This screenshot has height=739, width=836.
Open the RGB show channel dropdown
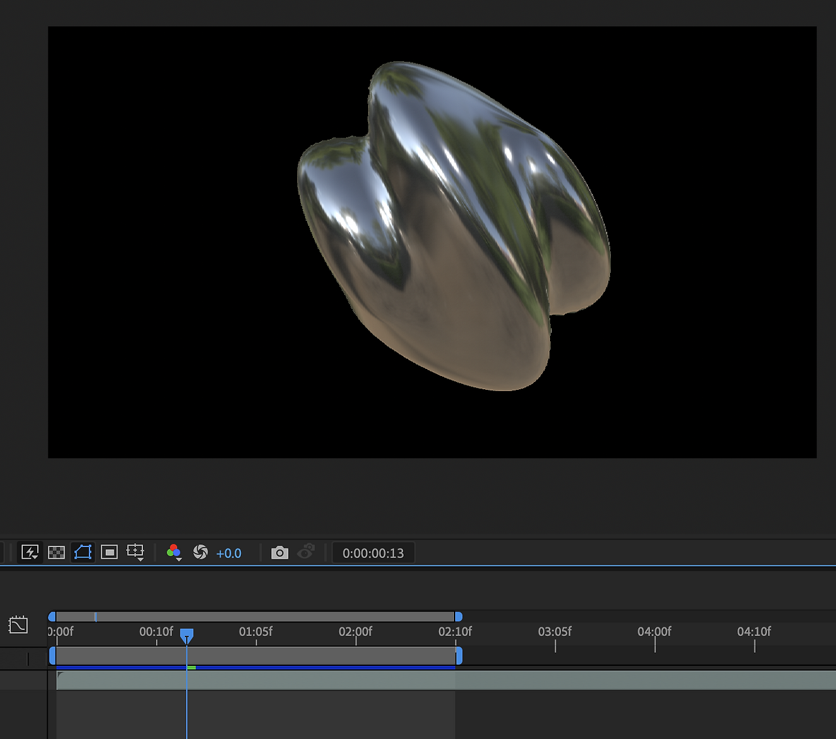click(174, 553)
